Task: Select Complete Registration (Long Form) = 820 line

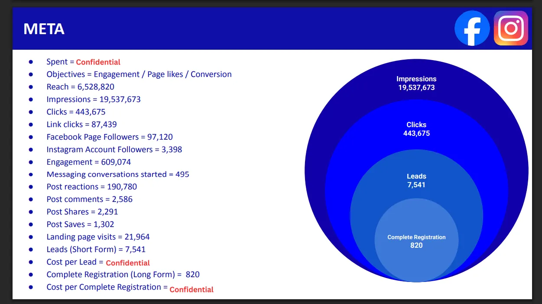Action: [123, 275]
